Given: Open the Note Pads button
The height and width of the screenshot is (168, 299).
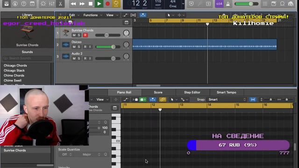Looking at the screenshot, I should pos(274,4).
